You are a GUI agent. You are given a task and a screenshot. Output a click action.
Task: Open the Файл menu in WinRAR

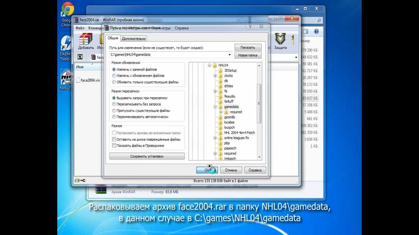pos(80,28)
